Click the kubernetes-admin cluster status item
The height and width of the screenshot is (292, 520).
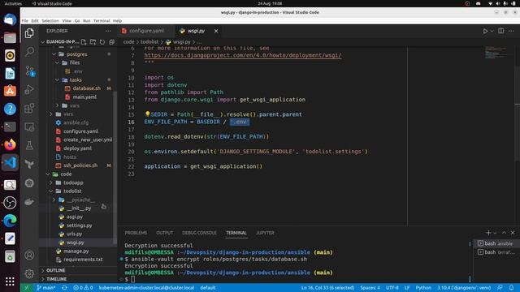click(x=146, y=287)
